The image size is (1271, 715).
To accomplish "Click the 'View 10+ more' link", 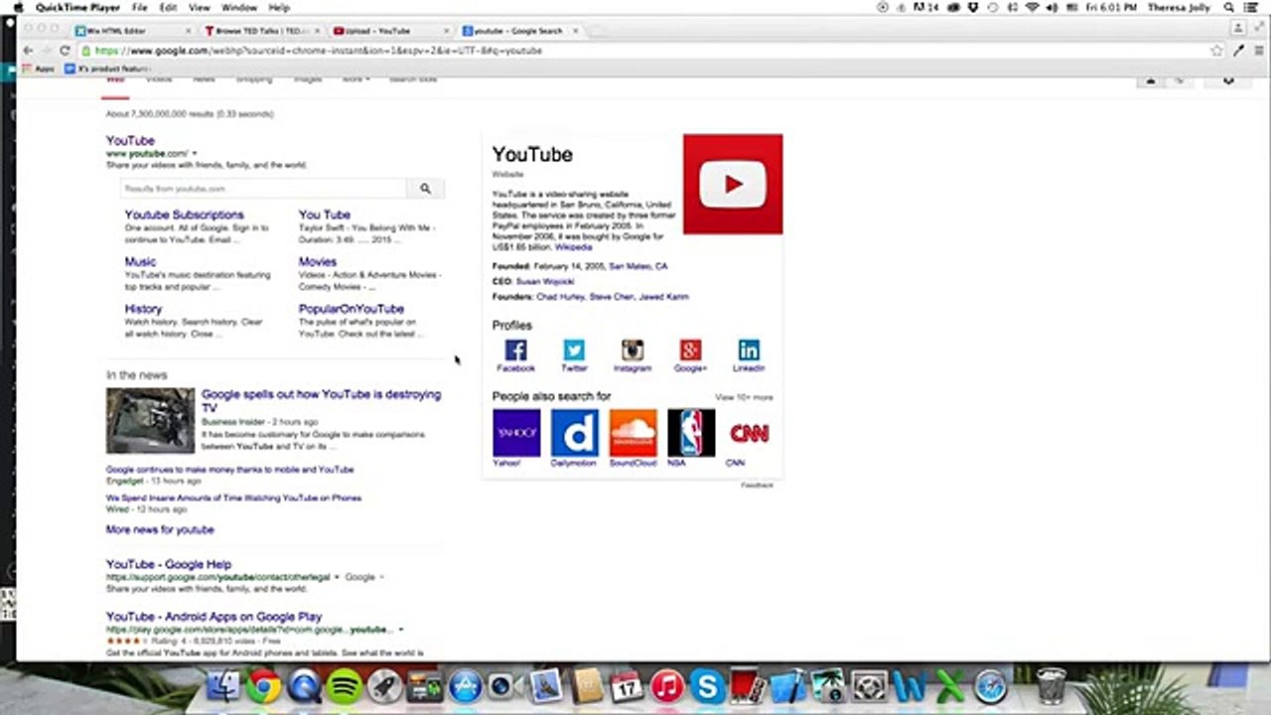I will [744, 397].
